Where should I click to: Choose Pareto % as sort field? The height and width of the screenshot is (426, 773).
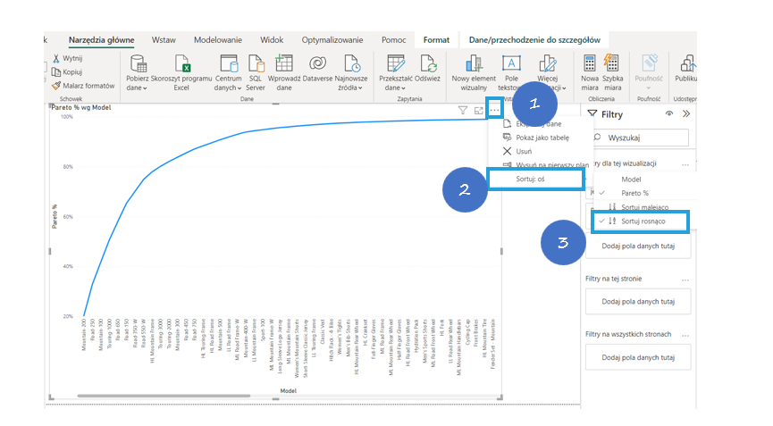pos(635,193)
